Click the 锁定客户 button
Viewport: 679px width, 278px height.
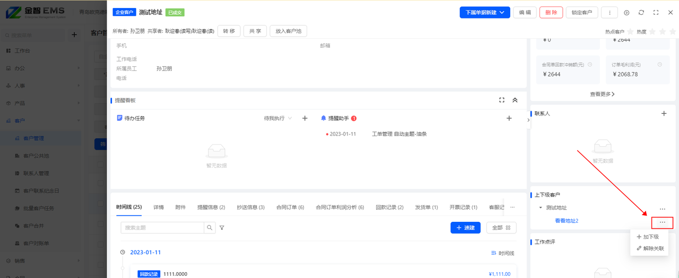tap(582, 12)
